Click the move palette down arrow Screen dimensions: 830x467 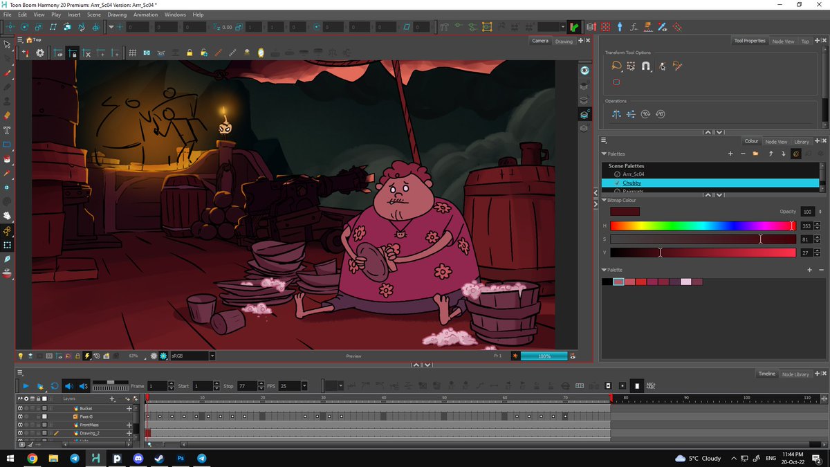click(x=783, y=154)
